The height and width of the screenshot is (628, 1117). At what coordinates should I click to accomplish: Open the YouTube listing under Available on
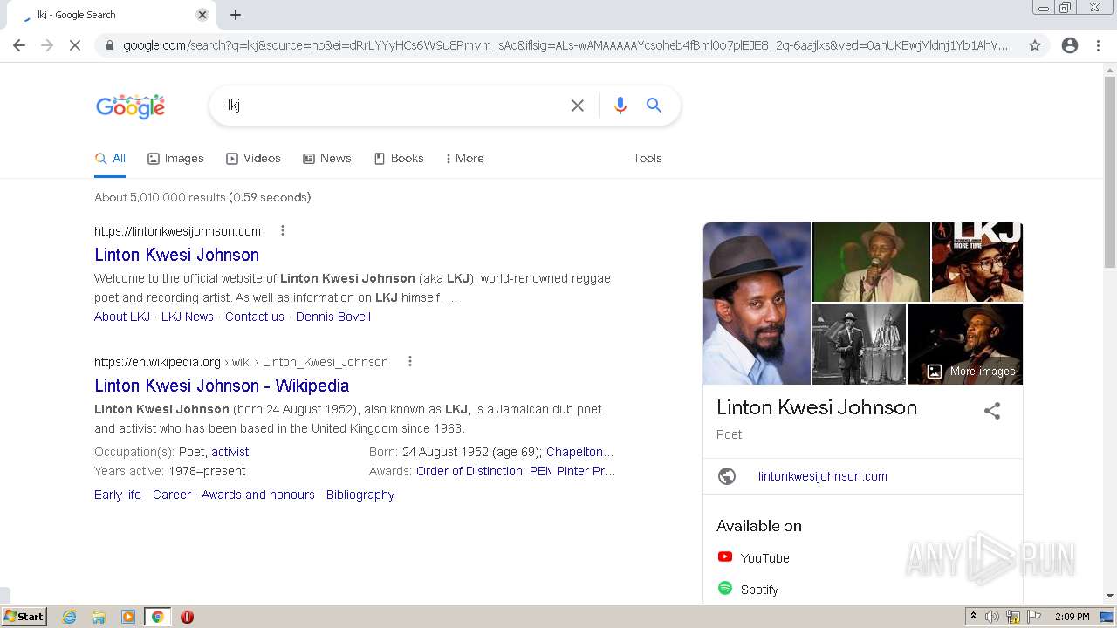coord(754,558)
